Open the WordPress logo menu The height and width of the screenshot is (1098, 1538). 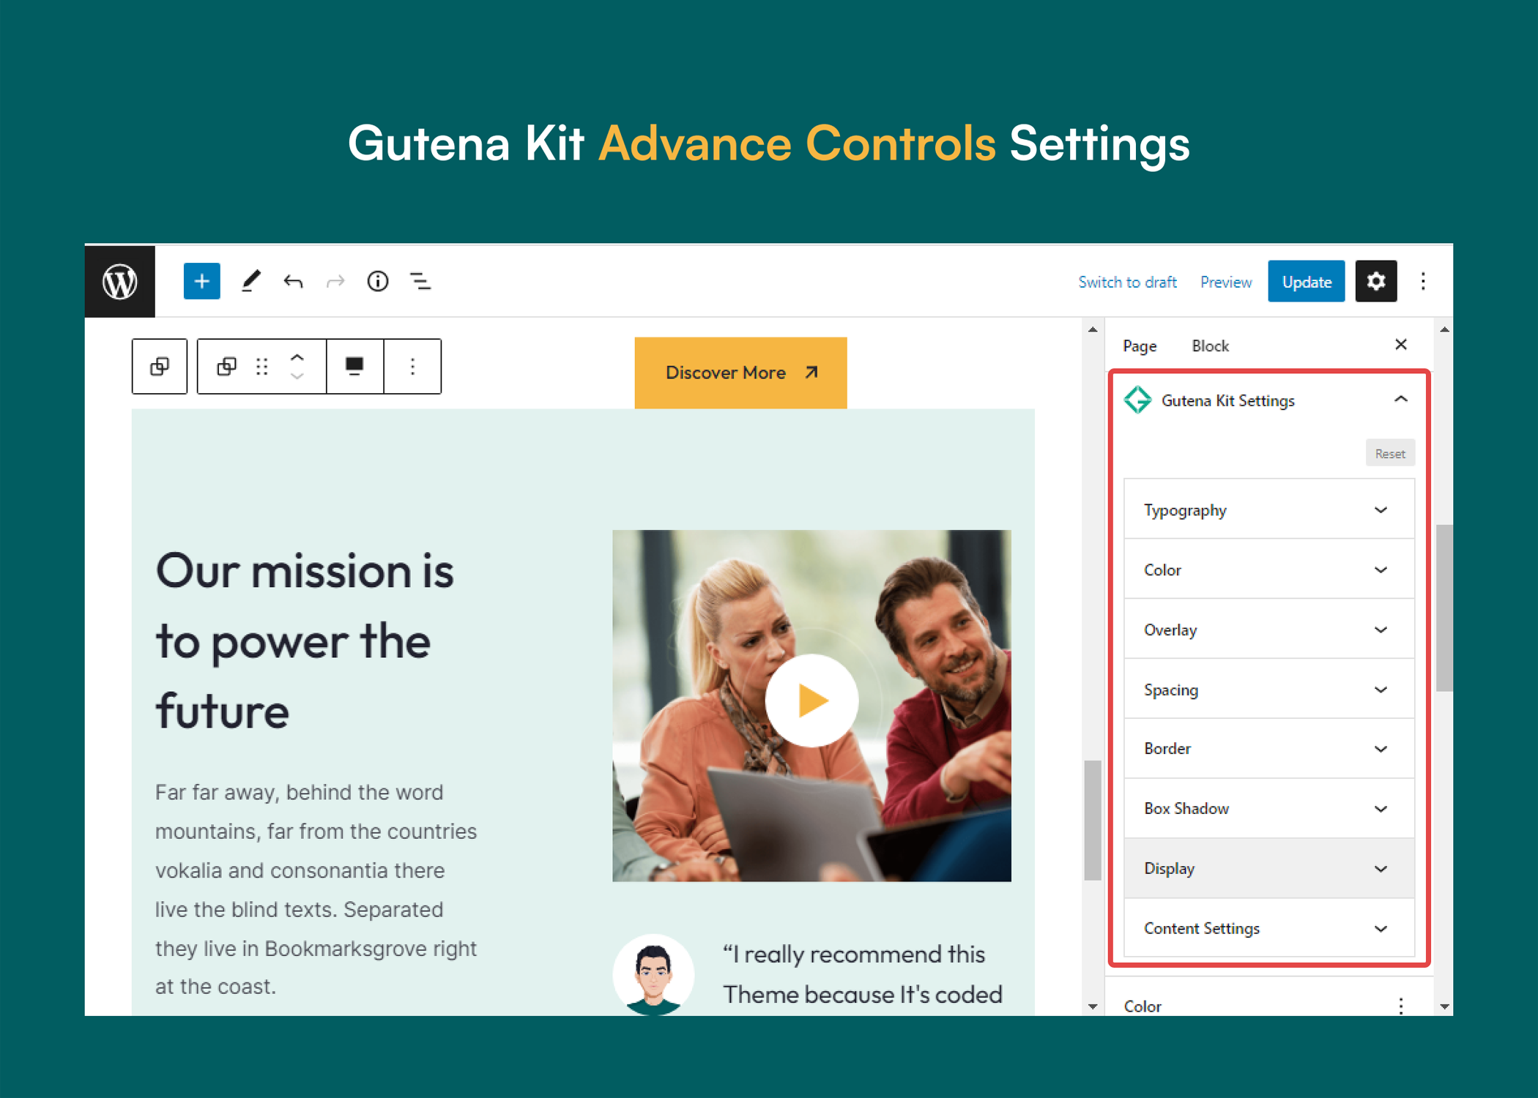[x=120, y=281]
